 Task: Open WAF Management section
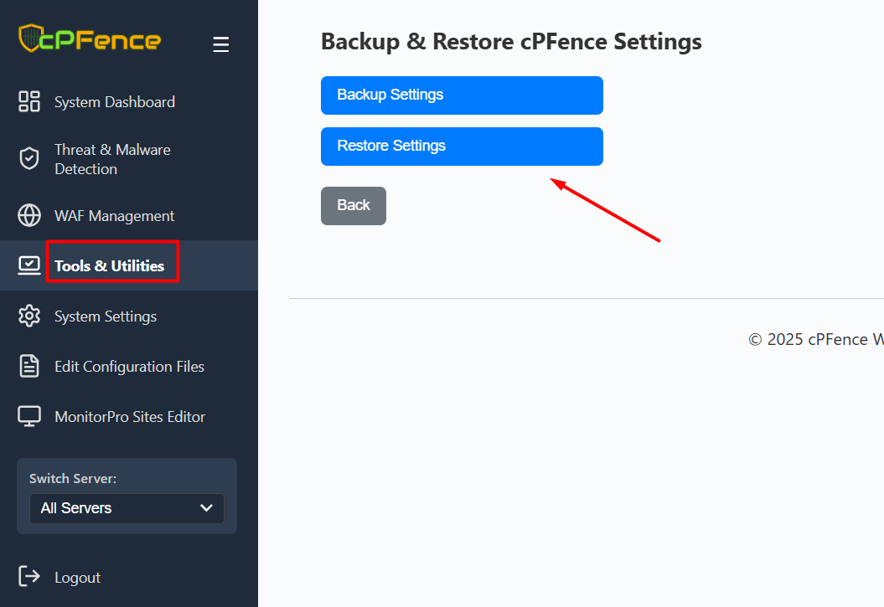click(x=115, y=216)
